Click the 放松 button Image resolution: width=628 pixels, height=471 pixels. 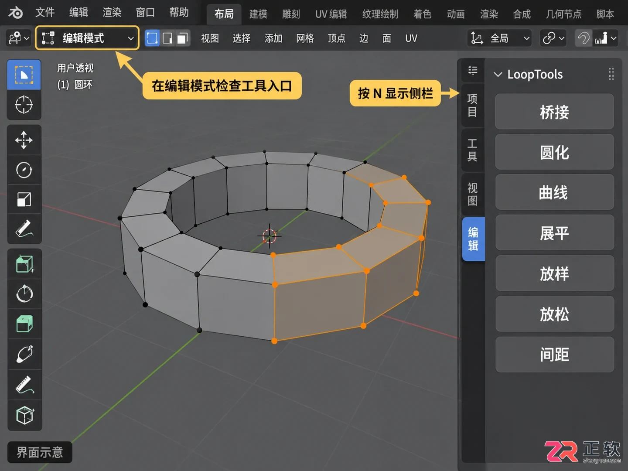pos(554,314)
